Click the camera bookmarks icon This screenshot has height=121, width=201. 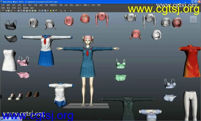point(9,11)
